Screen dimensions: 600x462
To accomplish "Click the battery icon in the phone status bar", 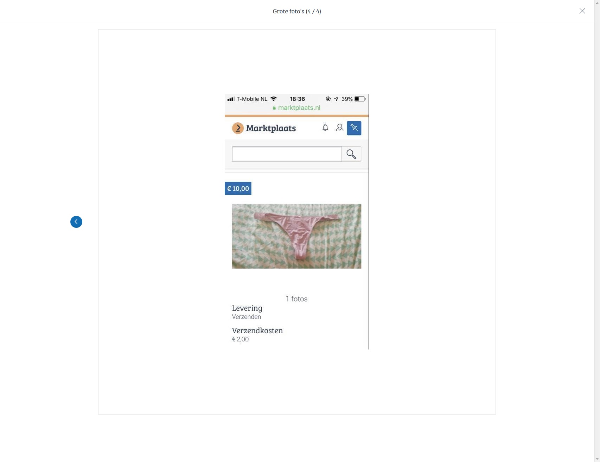I will tap(360, 99).
